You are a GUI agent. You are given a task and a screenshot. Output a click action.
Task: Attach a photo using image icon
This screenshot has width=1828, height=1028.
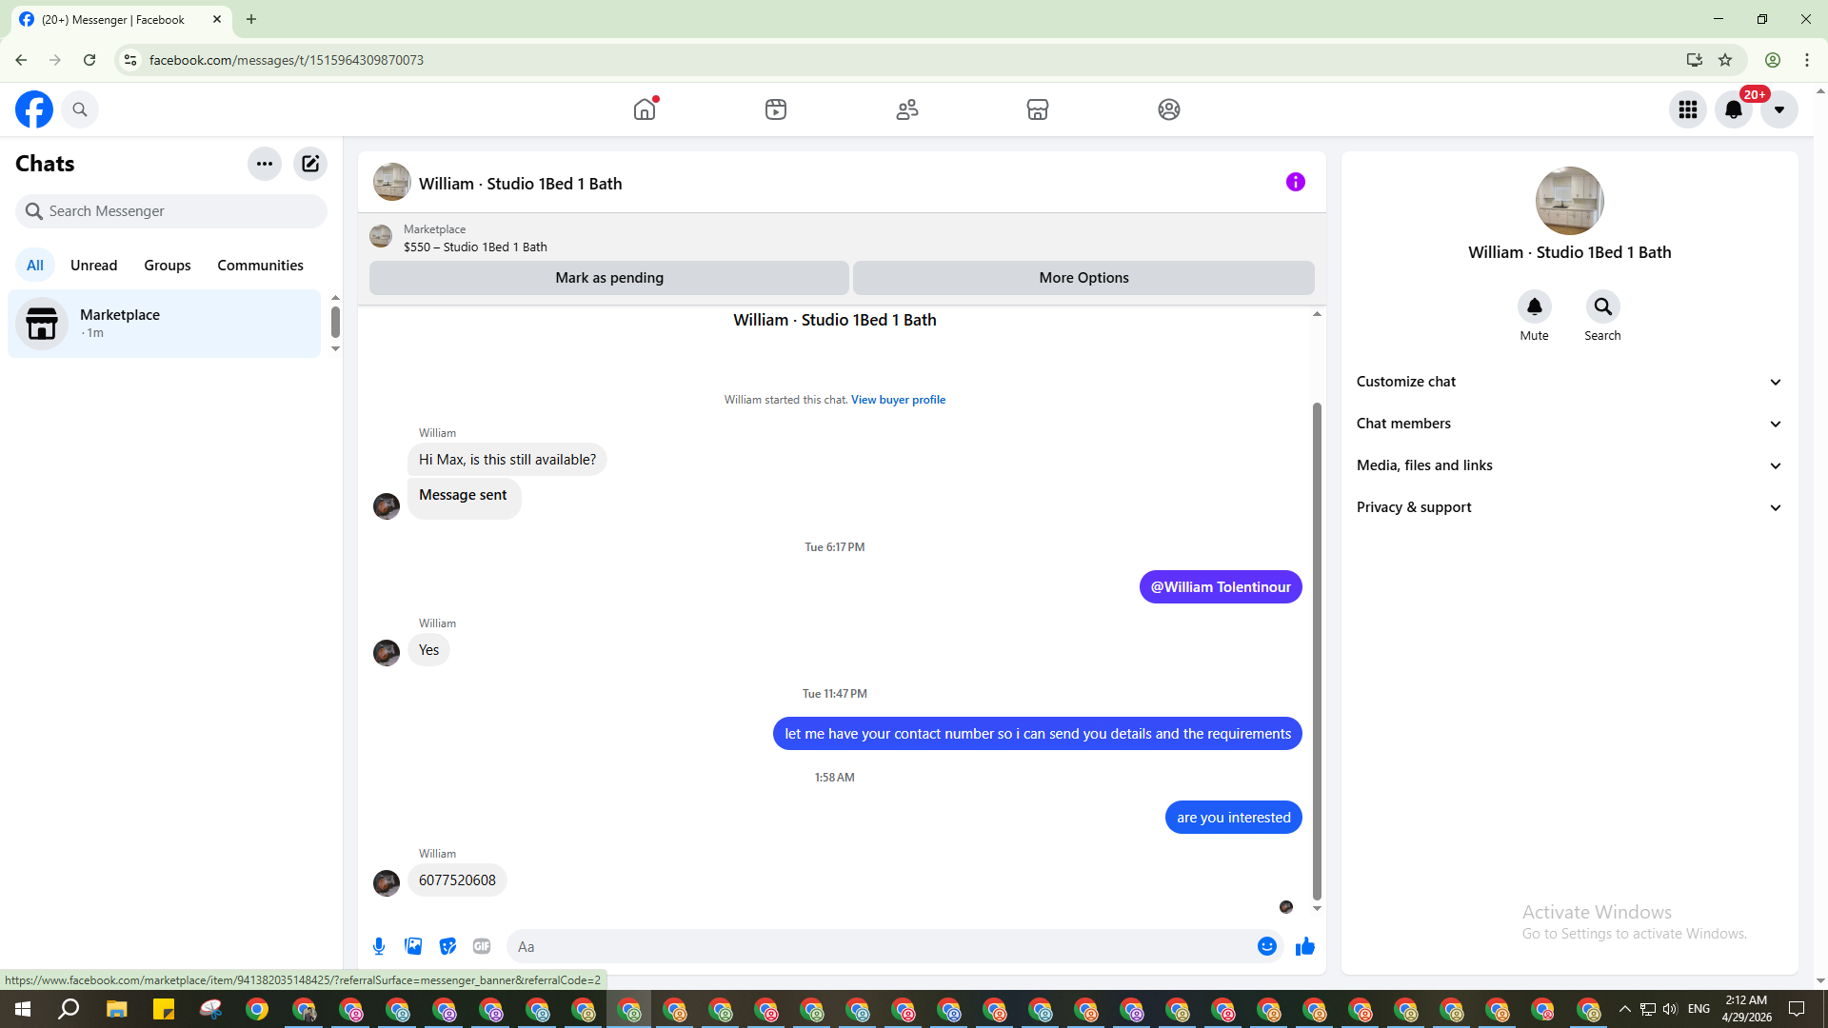click(x=413, y=946)
